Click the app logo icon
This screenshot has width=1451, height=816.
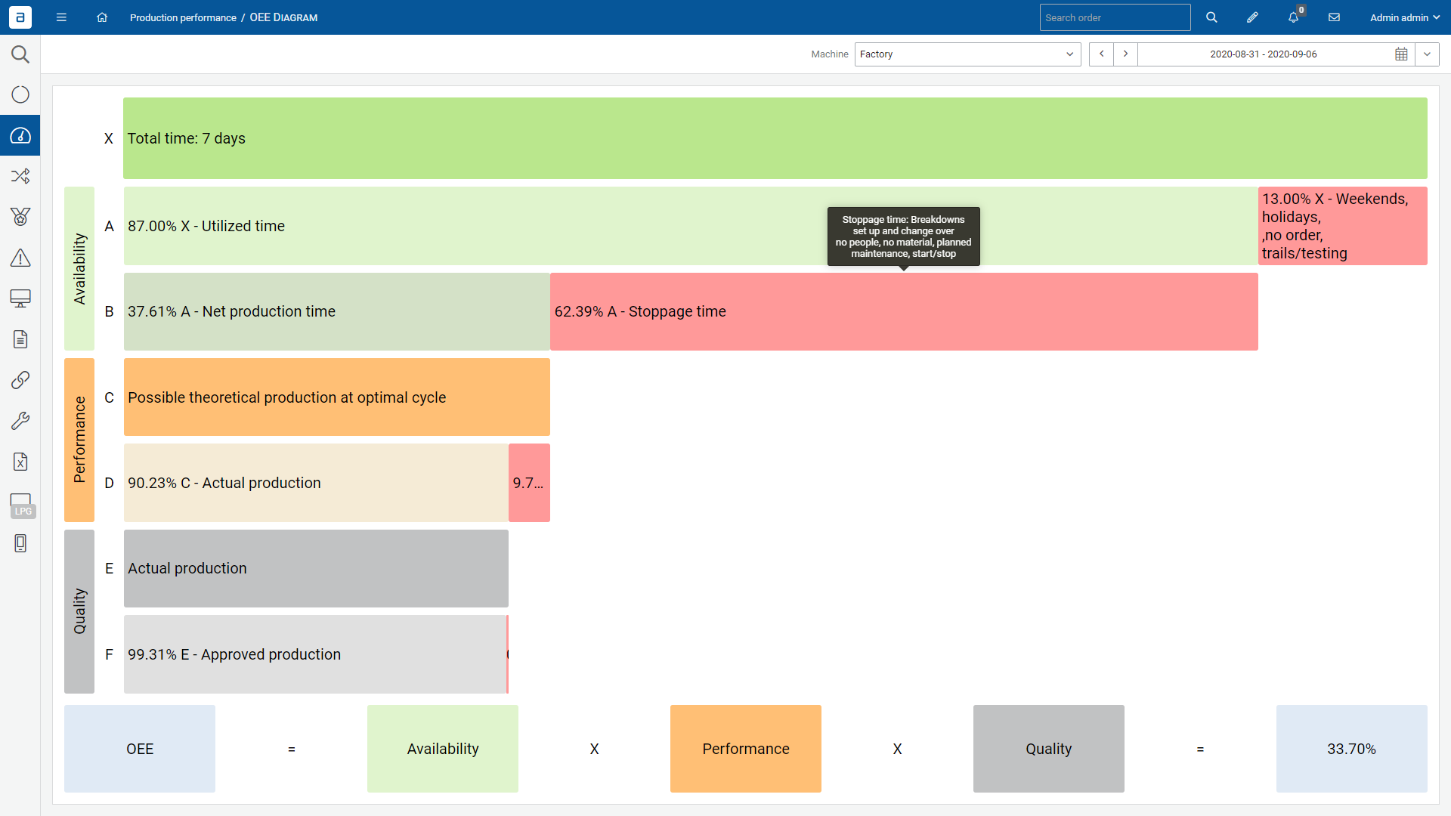click(20, 17)
